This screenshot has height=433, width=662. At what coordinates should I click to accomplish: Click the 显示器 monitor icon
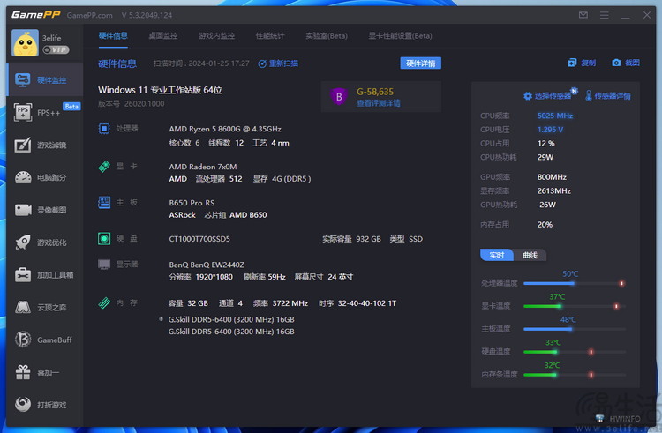(104, 265)
